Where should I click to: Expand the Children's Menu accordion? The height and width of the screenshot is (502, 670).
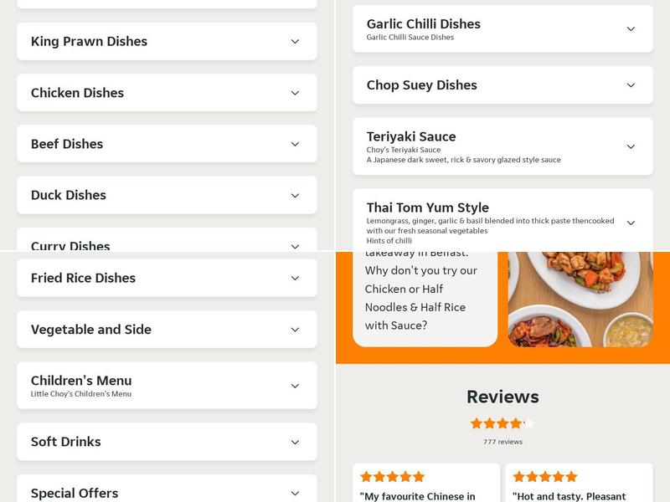point(167,385)
